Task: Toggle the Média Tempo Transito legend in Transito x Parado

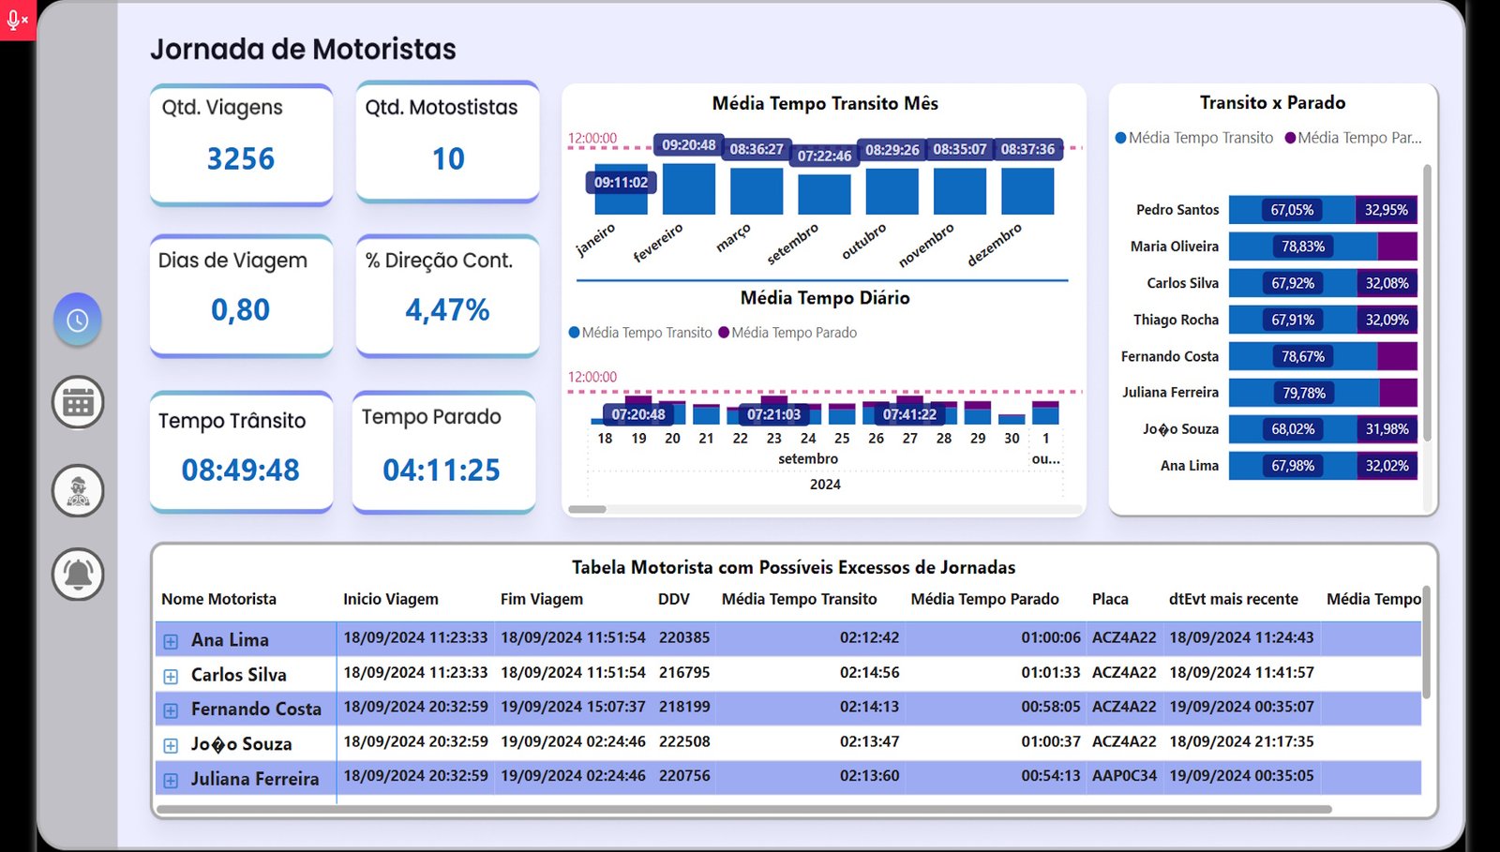Action: 1193,137
